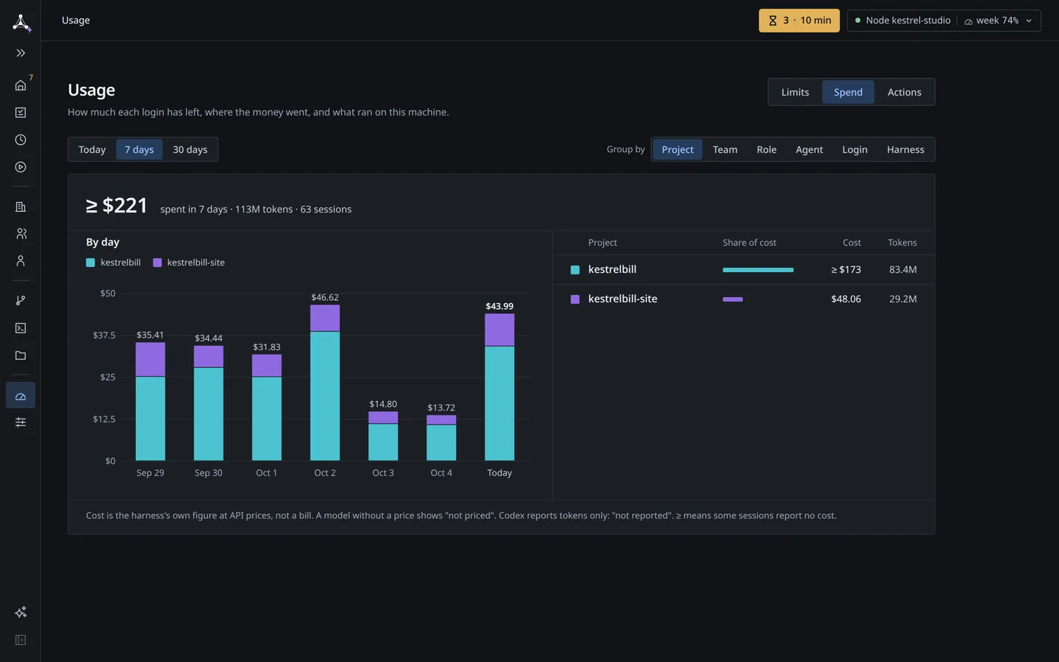
Task: Click the kestrelbill project row name
Action: (612, 269)
